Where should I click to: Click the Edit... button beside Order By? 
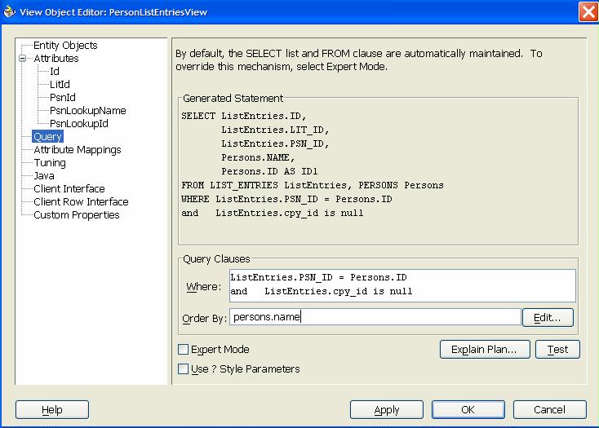click(x=548, y=317)
